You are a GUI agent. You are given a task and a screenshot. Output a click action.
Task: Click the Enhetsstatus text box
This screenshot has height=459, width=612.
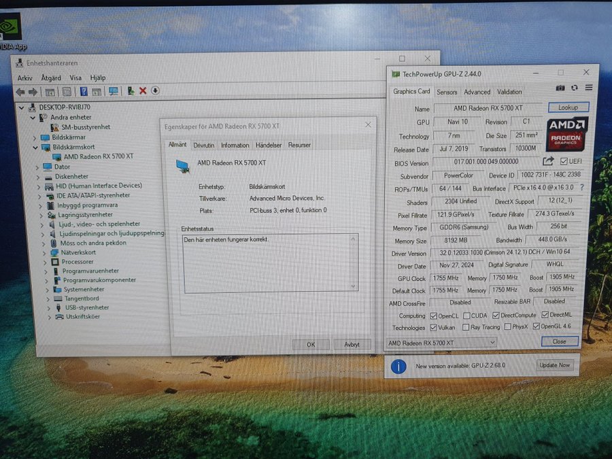270,262
